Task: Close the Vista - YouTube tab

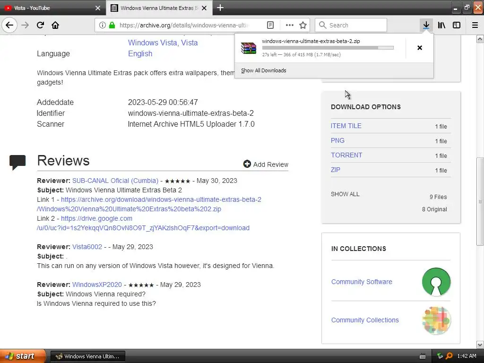Action: coord(98,8)
